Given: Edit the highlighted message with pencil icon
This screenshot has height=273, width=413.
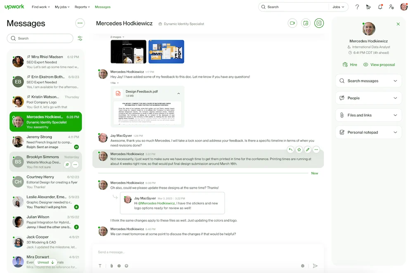Looking at the screenshot, I should [x=308, y=150].
